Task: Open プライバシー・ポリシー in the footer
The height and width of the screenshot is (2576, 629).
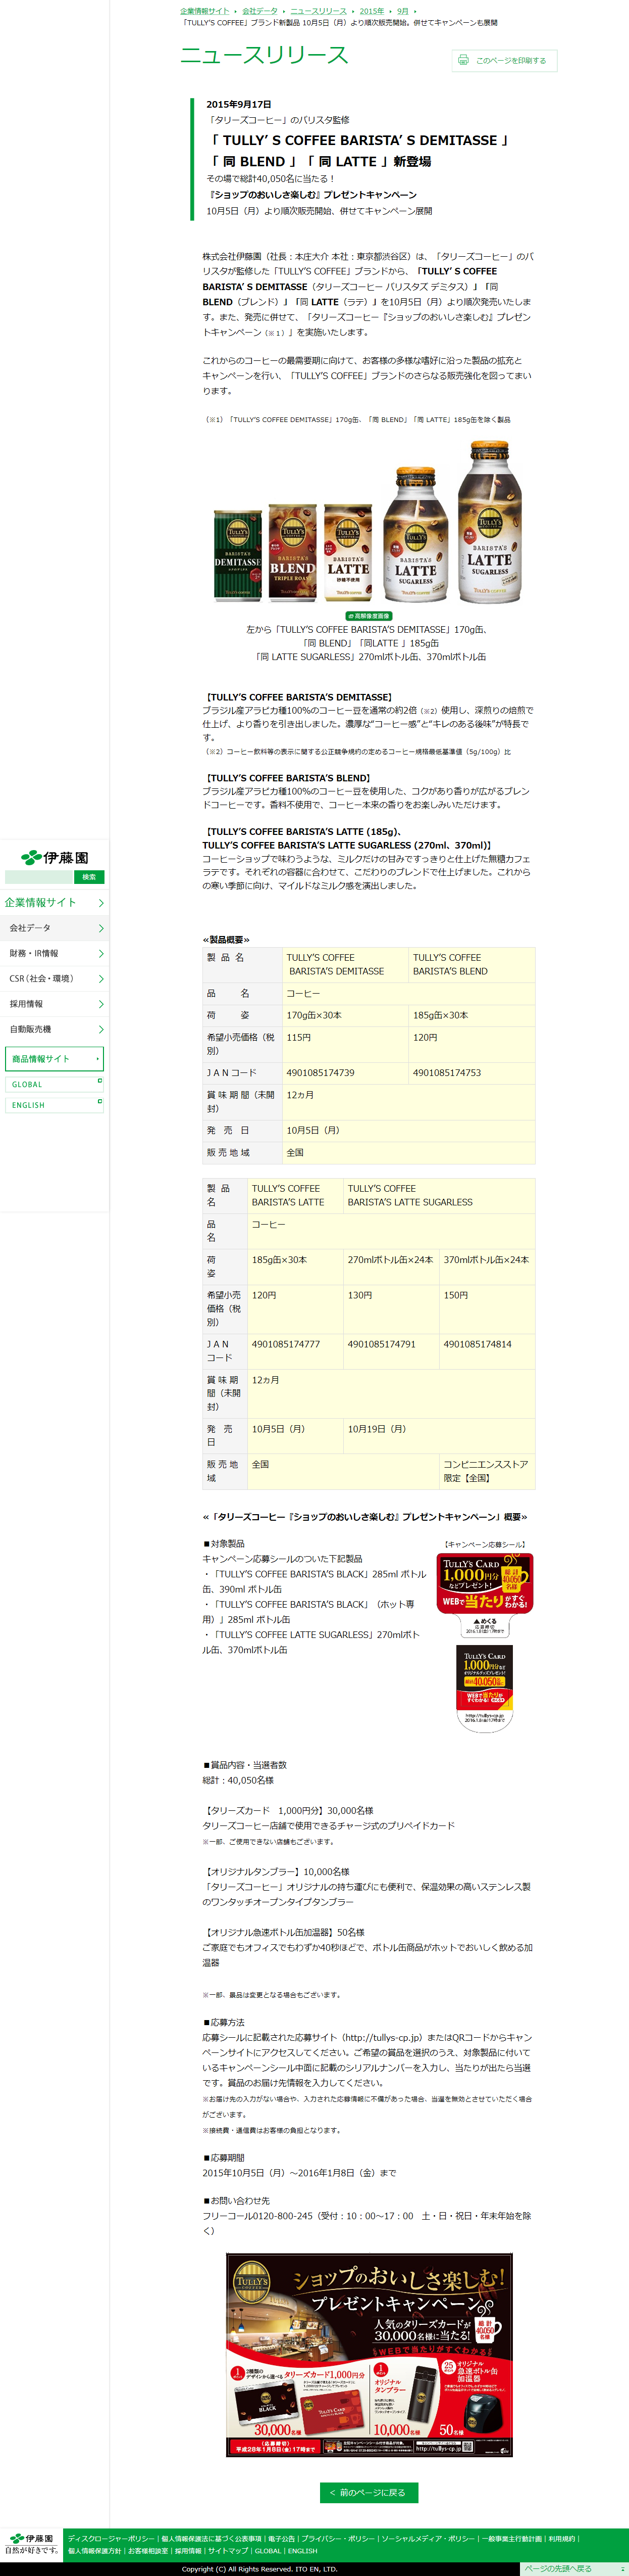Action: pyautogui.click(x=337, y=2538)
